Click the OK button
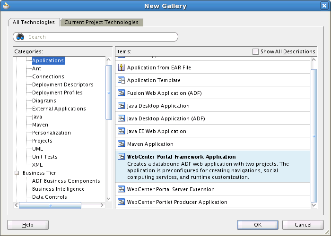The image size is (331, 236). pyautogui.click(x=258, y=225)
